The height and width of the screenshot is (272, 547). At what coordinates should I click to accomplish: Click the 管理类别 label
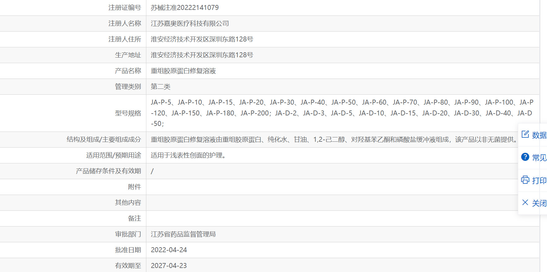point(128,87)
